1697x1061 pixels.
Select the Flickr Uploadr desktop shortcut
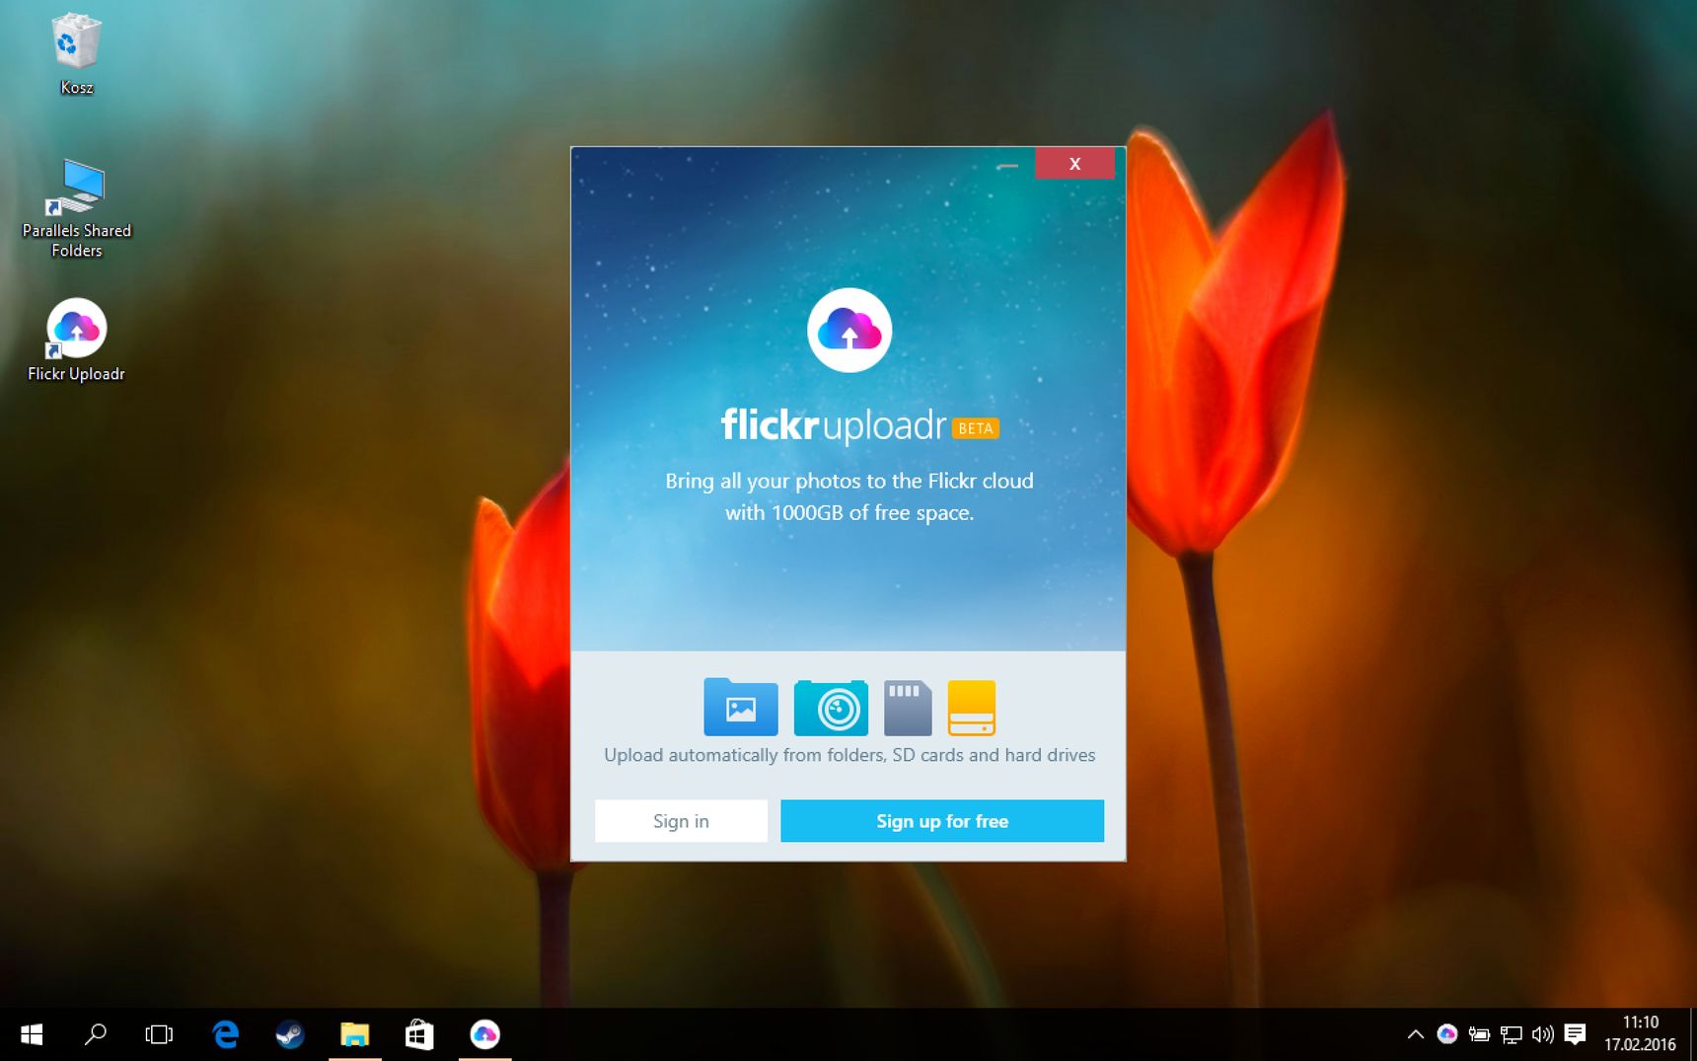pyautogui.click(x=76, y=341)
